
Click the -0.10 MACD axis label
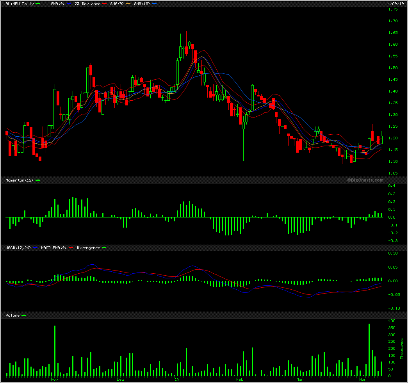[394, 308]
